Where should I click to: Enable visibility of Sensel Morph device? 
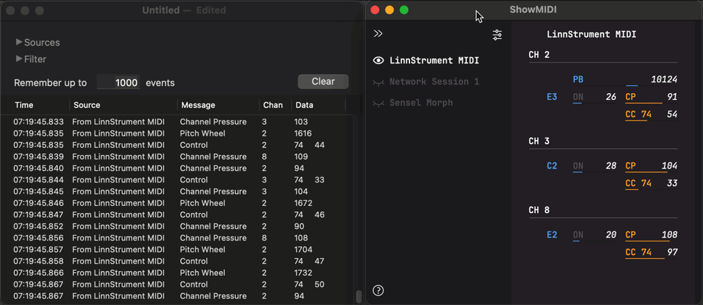(x=378, y=103)
